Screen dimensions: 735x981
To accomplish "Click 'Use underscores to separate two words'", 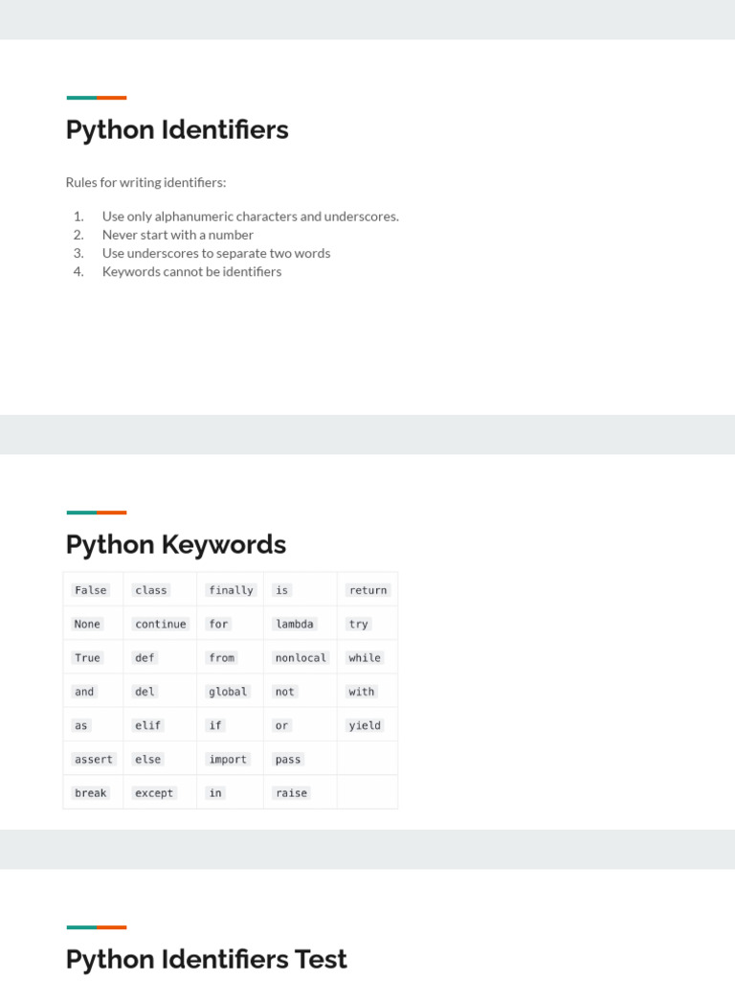I will (216, 253).
